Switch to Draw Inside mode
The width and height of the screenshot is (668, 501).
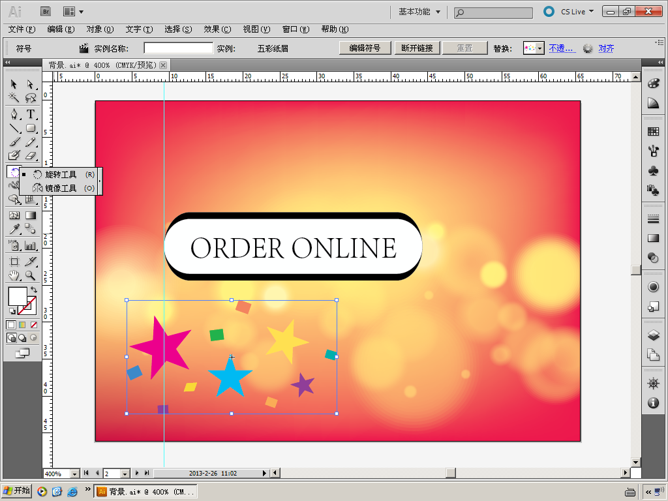[33, 338]
